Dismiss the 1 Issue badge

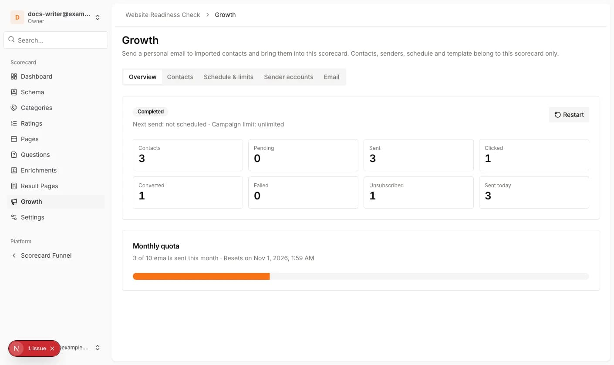point(52,348)
